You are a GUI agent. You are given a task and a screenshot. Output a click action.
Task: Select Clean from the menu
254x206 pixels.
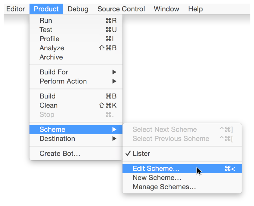pyautogui.click(x=48, y=105)
